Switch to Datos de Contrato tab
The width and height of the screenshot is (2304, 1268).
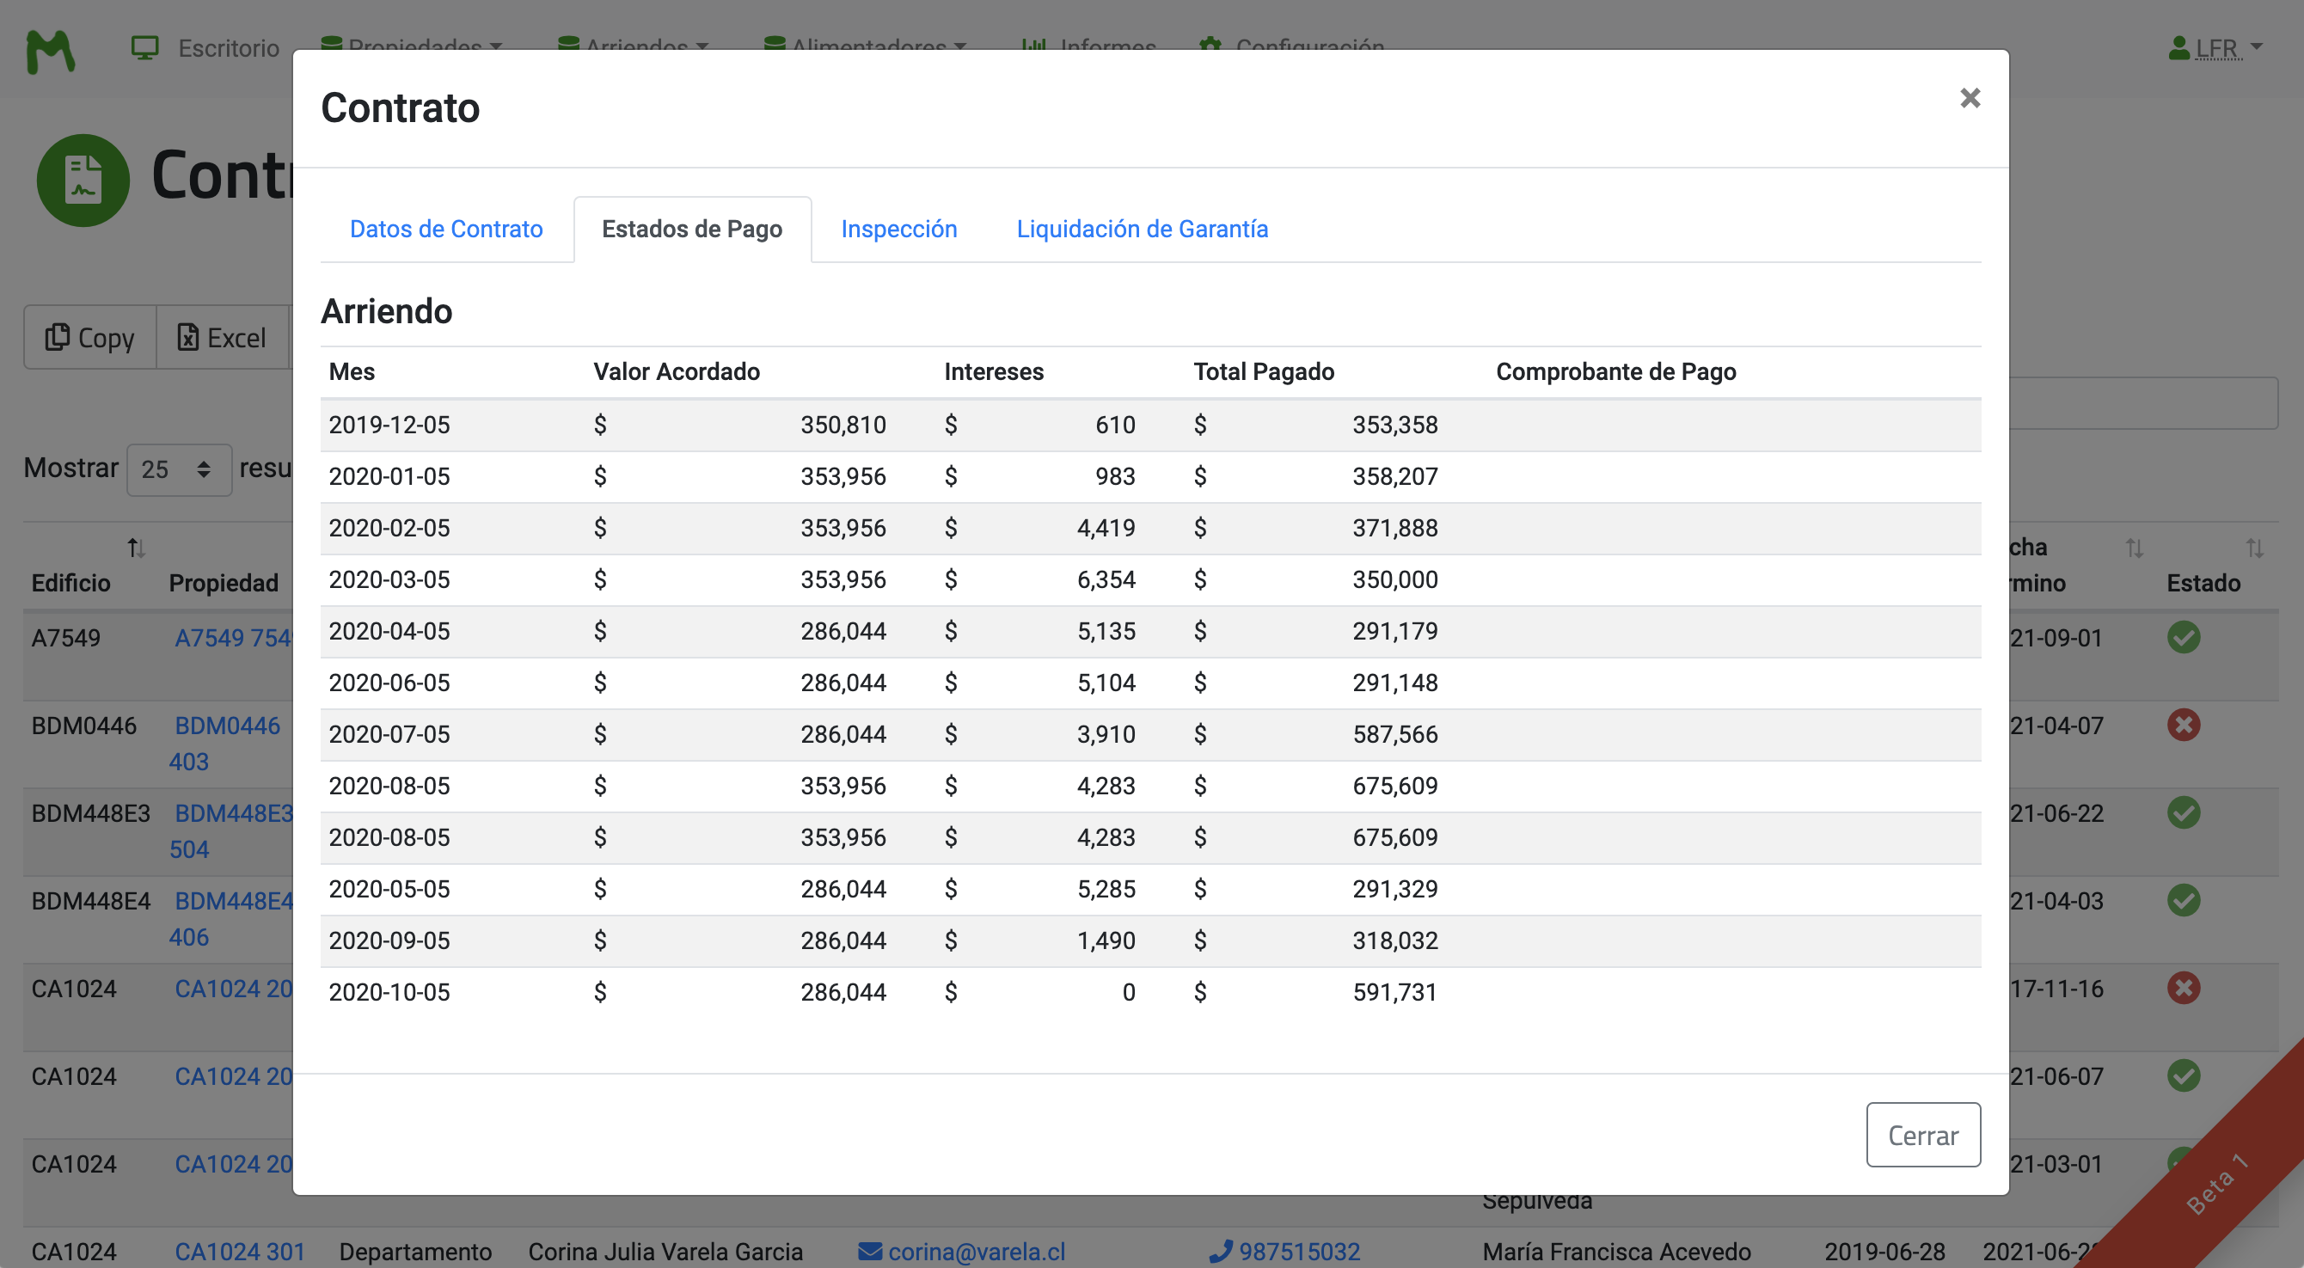click(x=446, y=229)
